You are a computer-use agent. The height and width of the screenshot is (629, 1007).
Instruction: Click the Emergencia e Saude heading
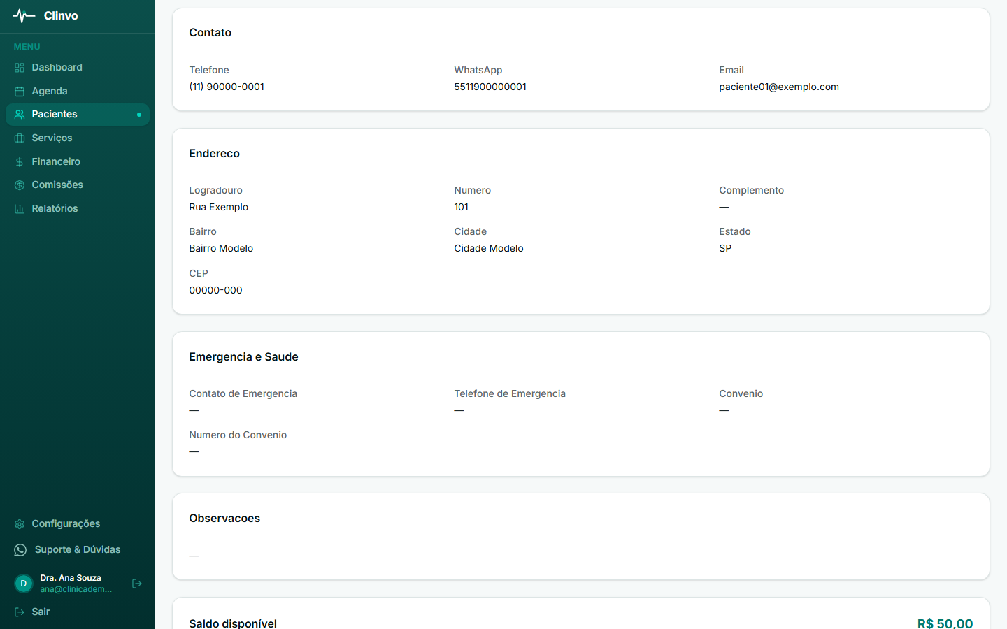pos(243,357)
